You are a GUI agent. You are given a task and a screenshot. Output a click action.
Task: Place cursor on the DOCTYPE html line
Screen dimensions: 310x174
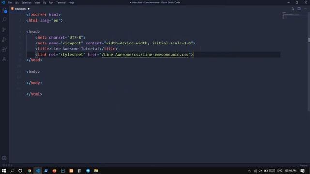tap(43, 15)
